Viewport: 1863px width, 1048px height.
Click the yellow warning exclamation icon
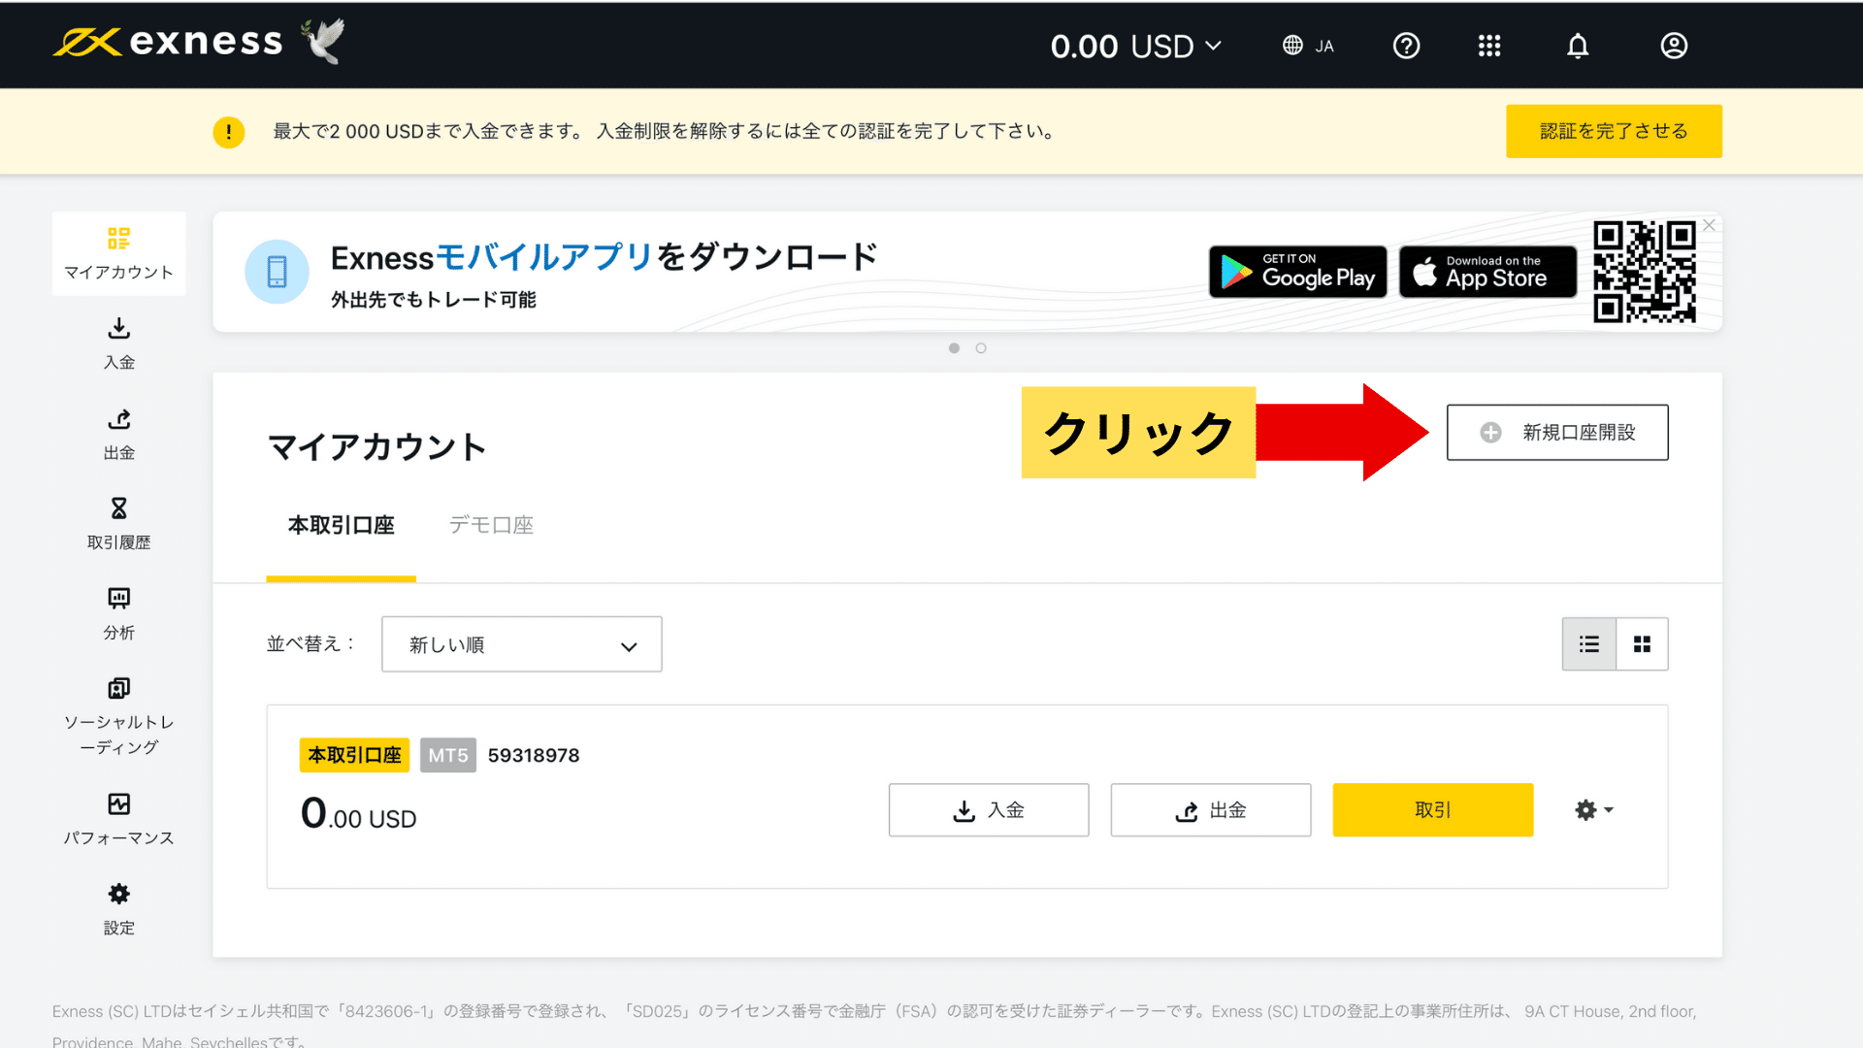click(229, 132)
